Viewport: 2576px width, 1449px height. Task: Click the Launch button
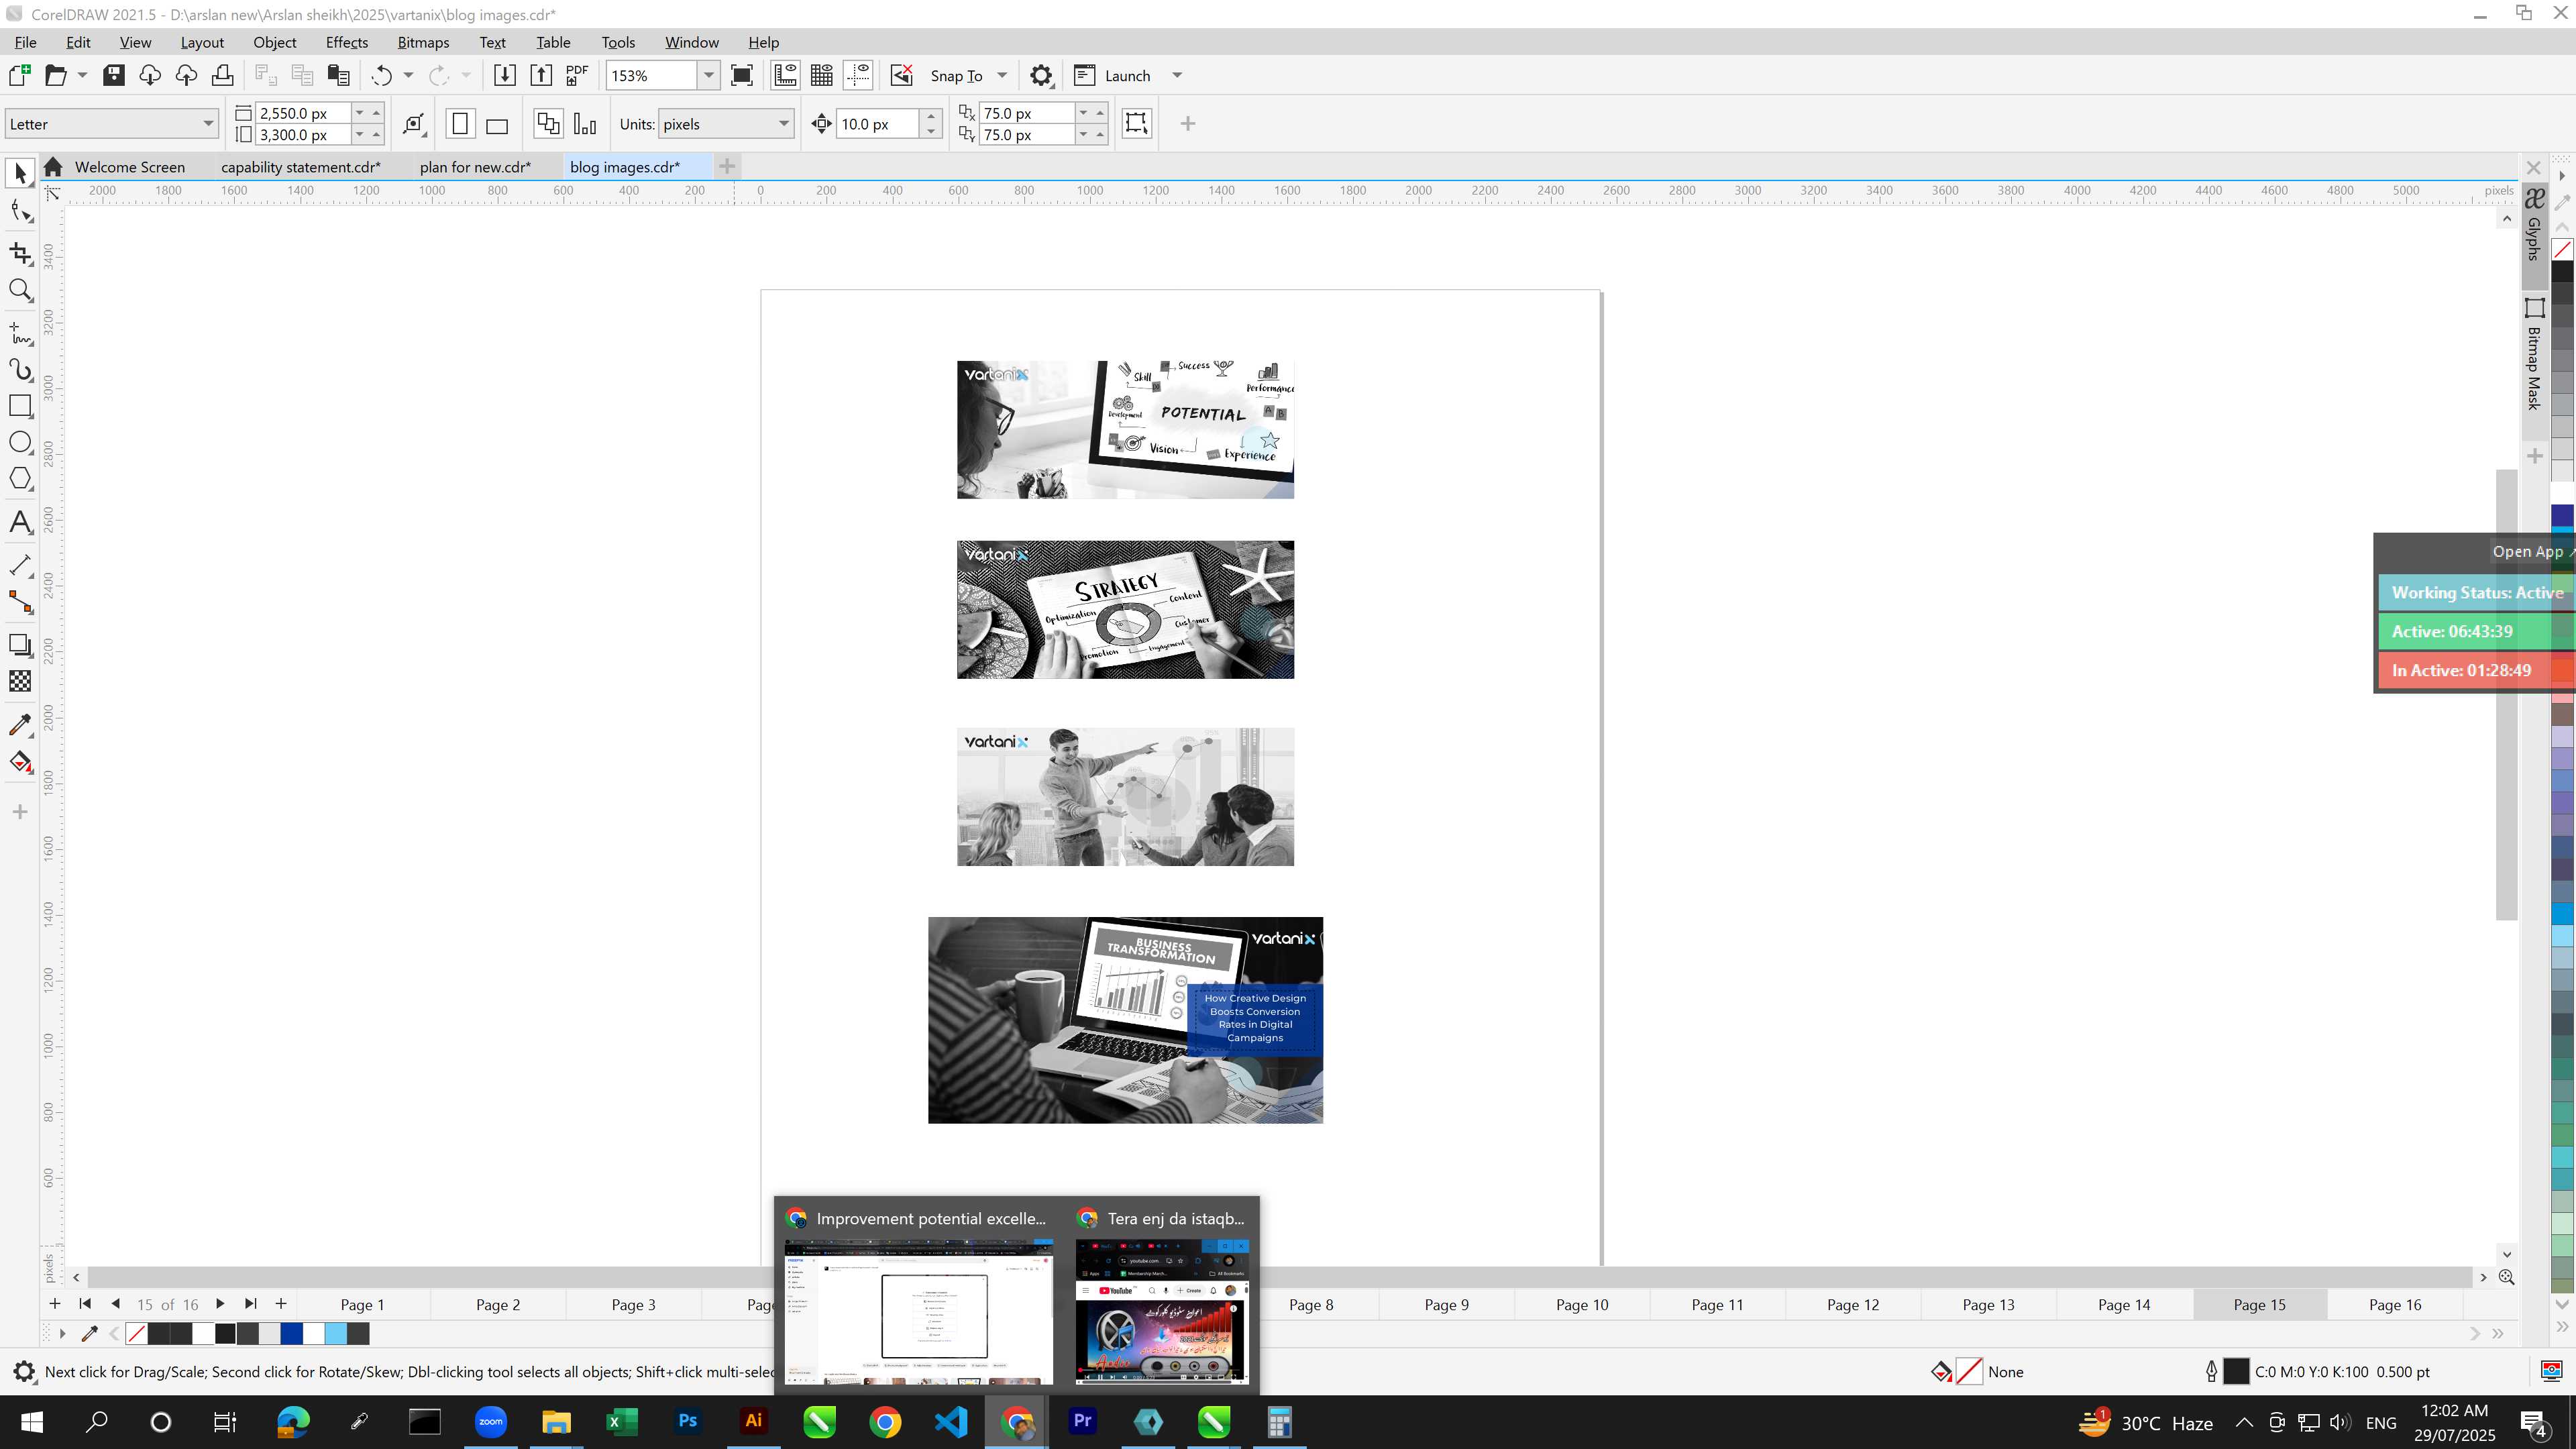tap(1112, 75)
